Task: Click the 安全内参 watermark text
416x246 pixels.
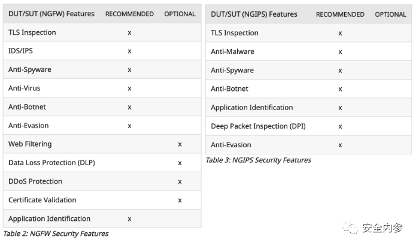Action: click(x=382, y=227)
